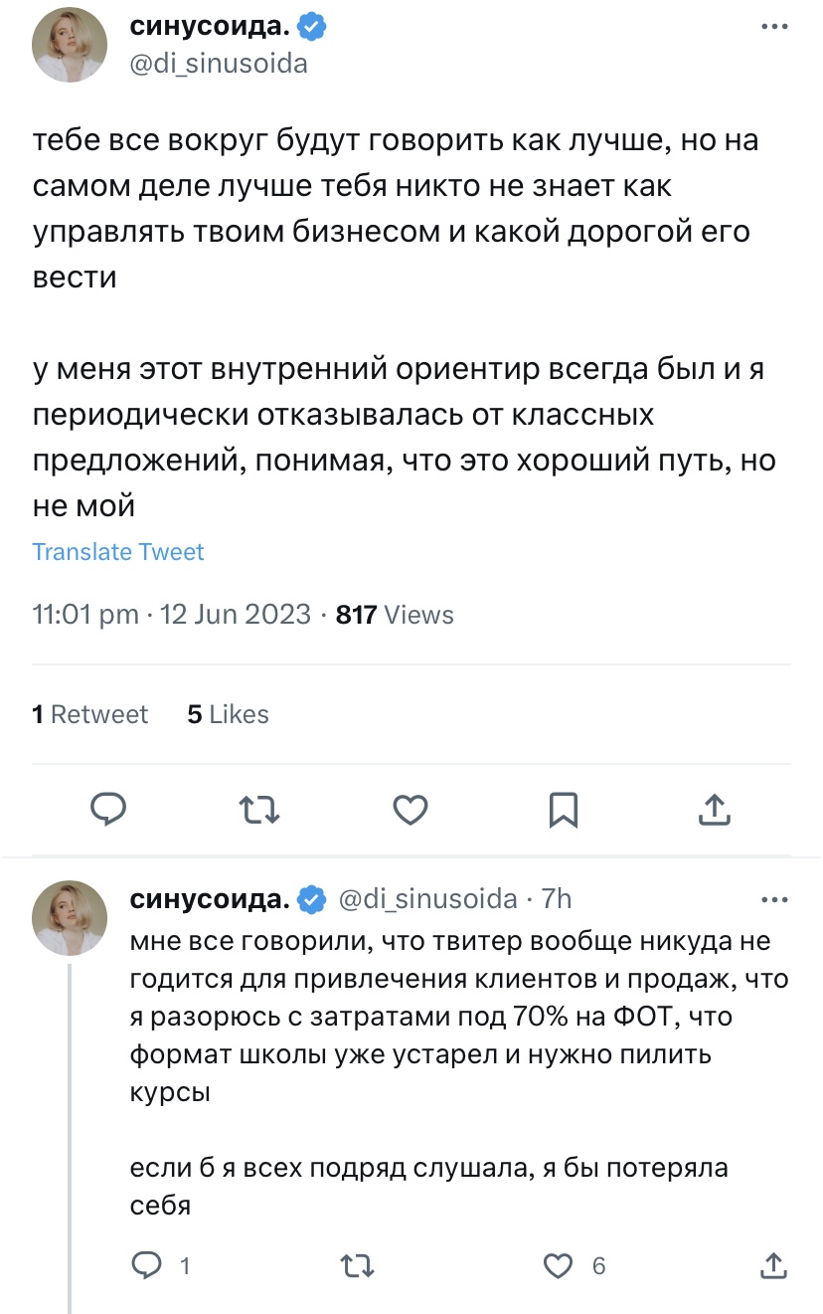Screen dimensions: 823x1314
Task: Like the main tweet
Action: 411,811
